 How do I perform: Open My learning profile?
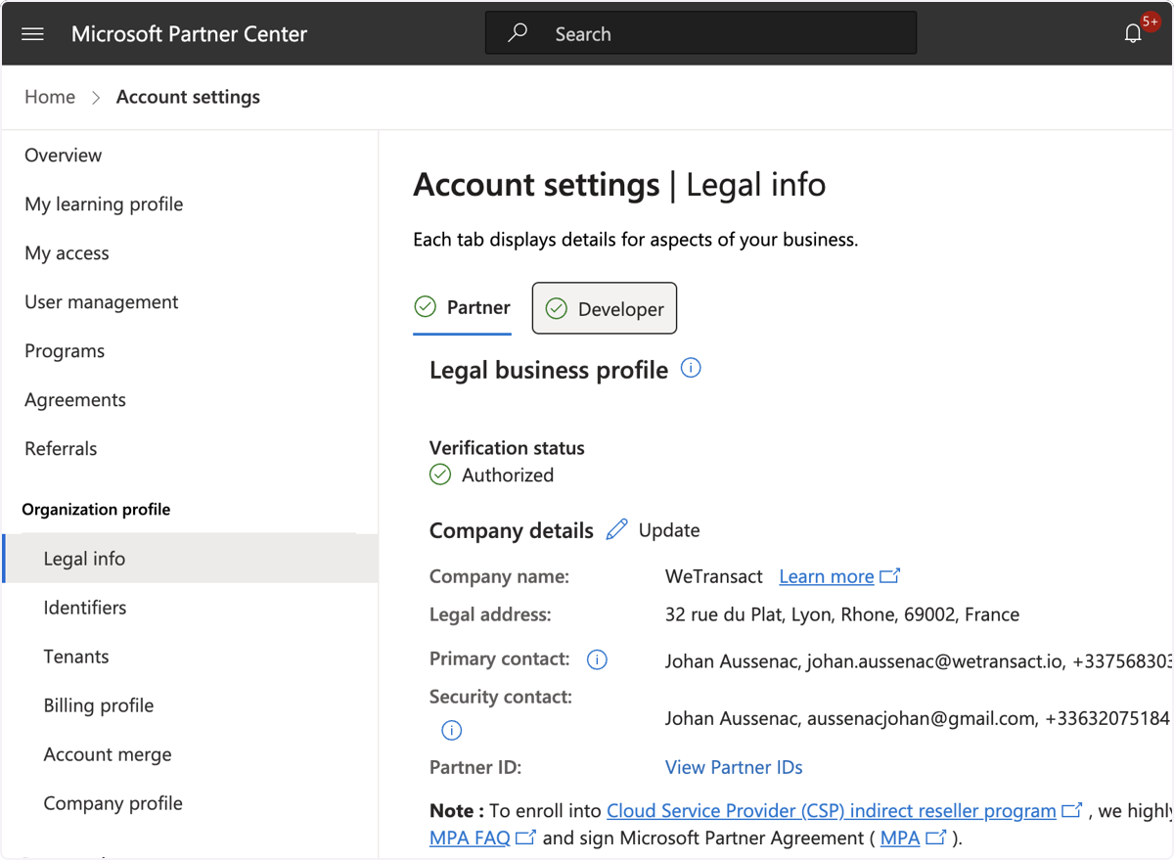(x=104, y=204)
